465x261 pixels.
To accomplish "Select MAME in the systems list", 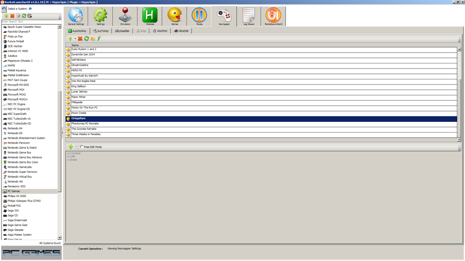I will pyautogui.click(x=11, y=66).
